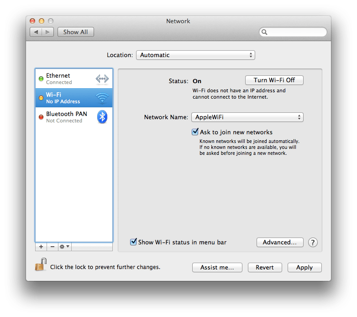The width and height of the screenshot is (357, 317).
Task: Click the yellow Wi-Fi status dot
Action: 41,98
